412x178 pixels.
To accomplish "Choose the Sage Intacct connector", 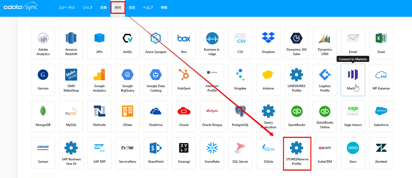I will click(353, 116).
